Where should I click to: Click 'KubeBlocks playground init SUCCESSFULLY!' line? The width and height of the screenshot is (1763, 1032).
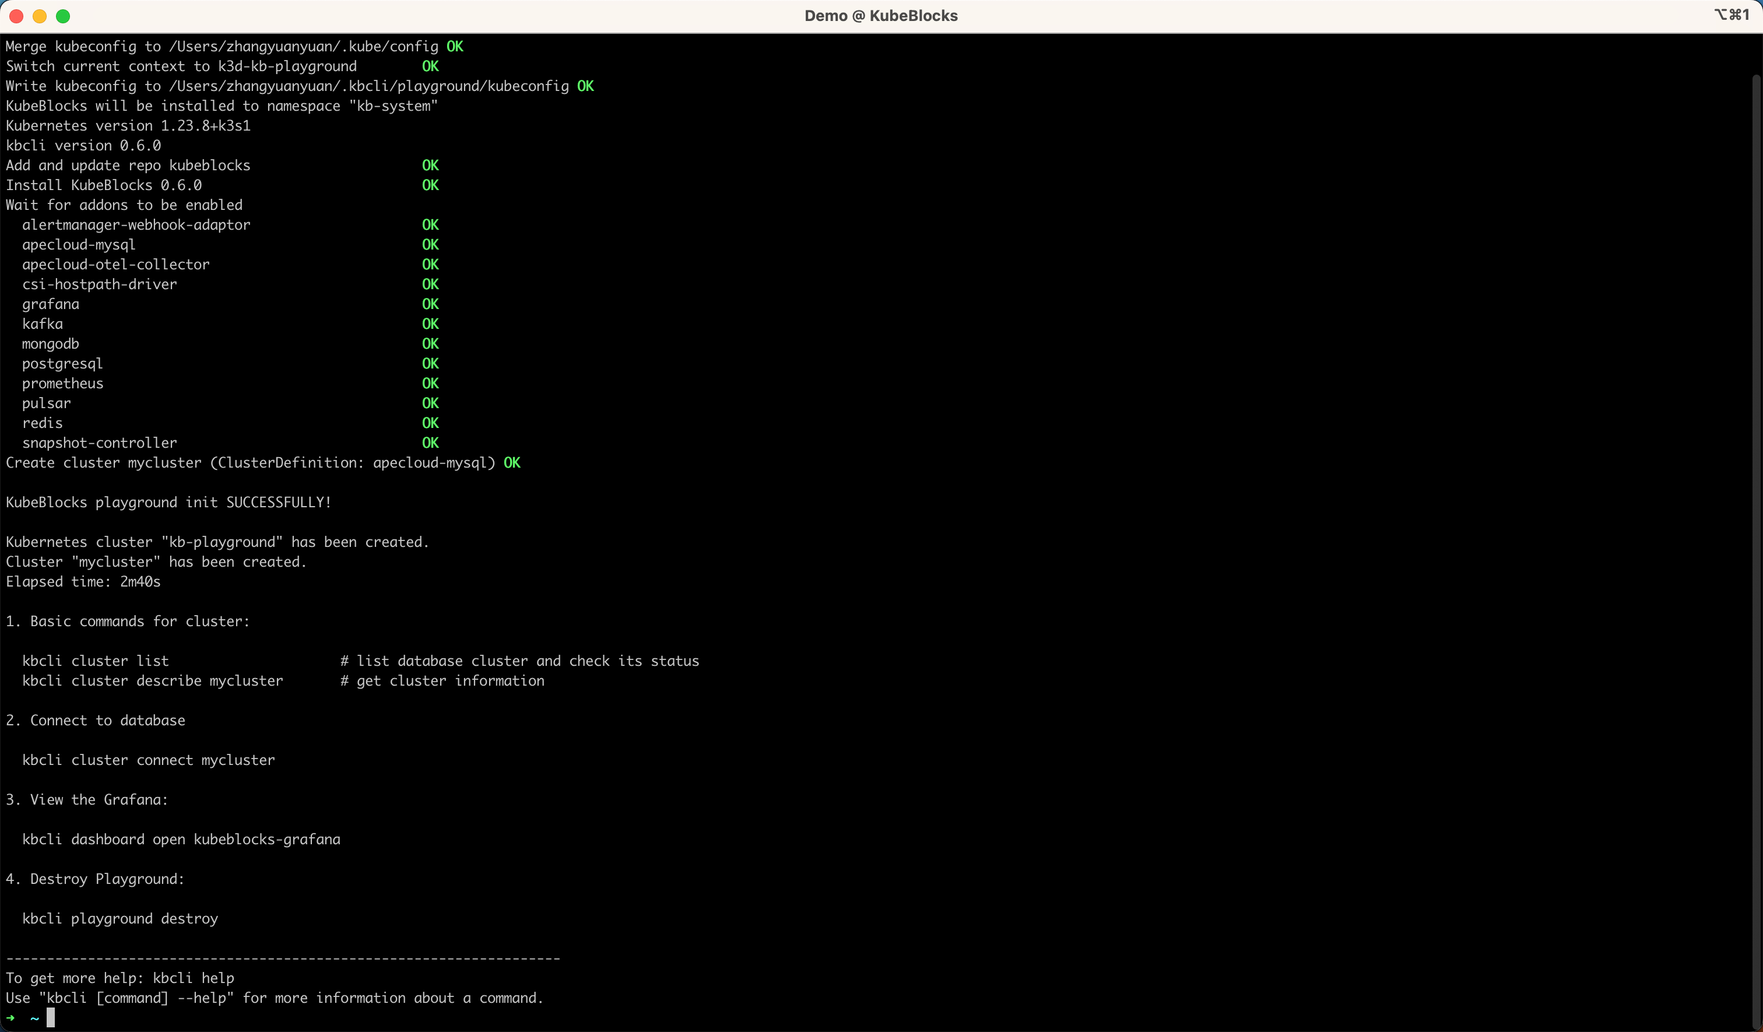(168, 503)
